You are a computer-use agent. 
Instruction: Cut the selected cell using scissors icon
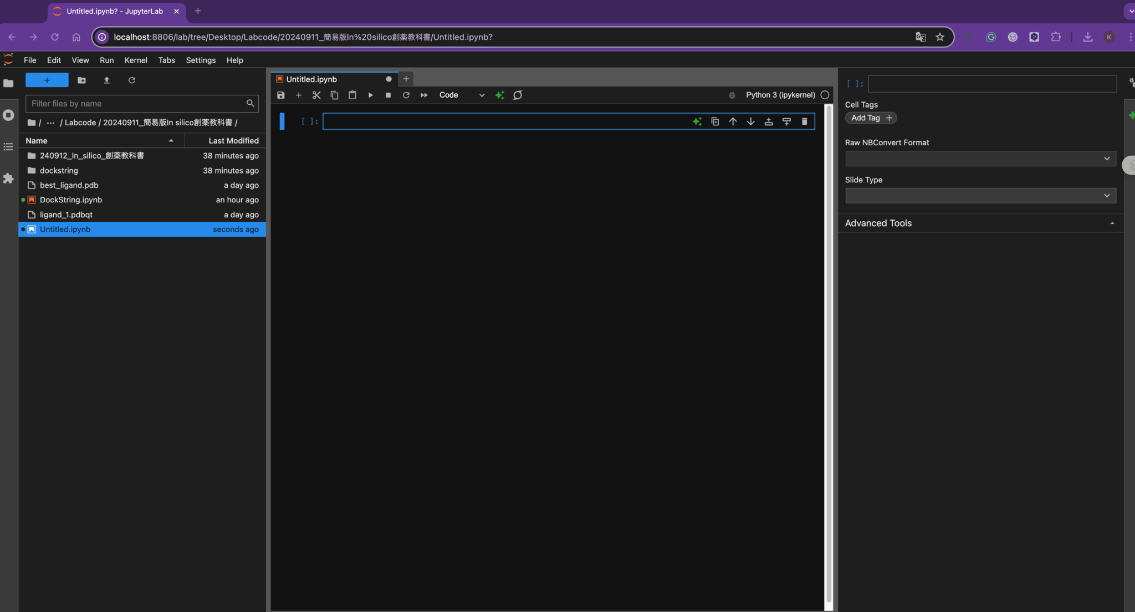pyautogui.click(x=316, y=95)
